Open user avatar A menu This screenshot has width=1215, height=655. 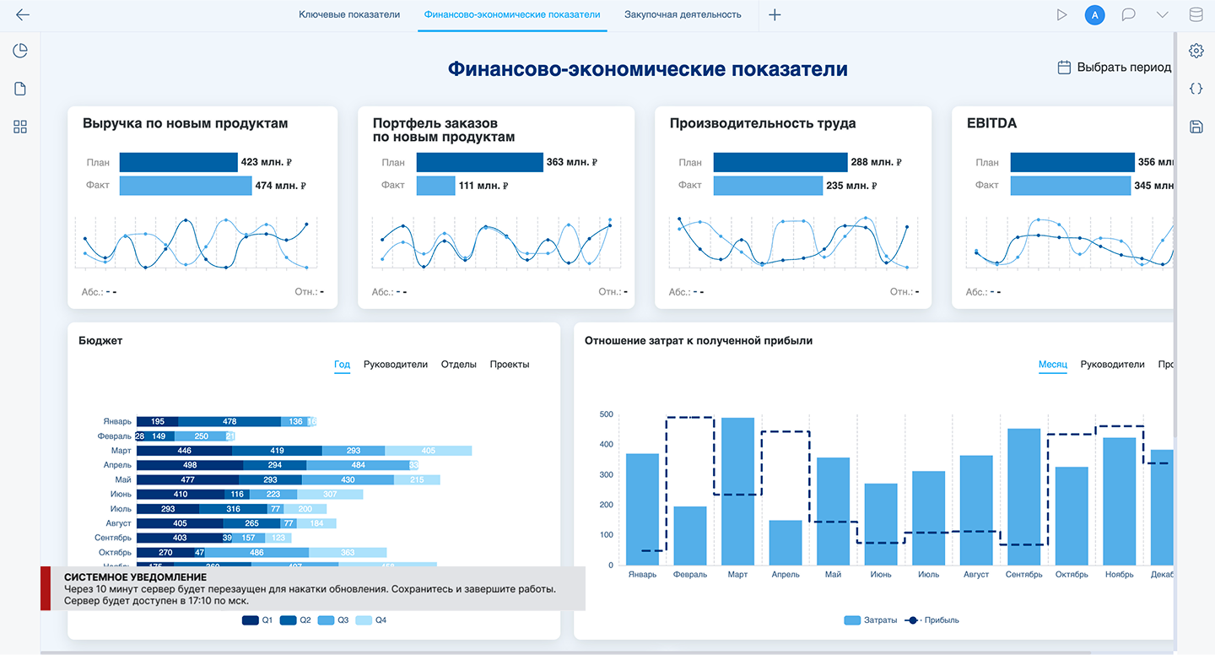(1094, 15)
